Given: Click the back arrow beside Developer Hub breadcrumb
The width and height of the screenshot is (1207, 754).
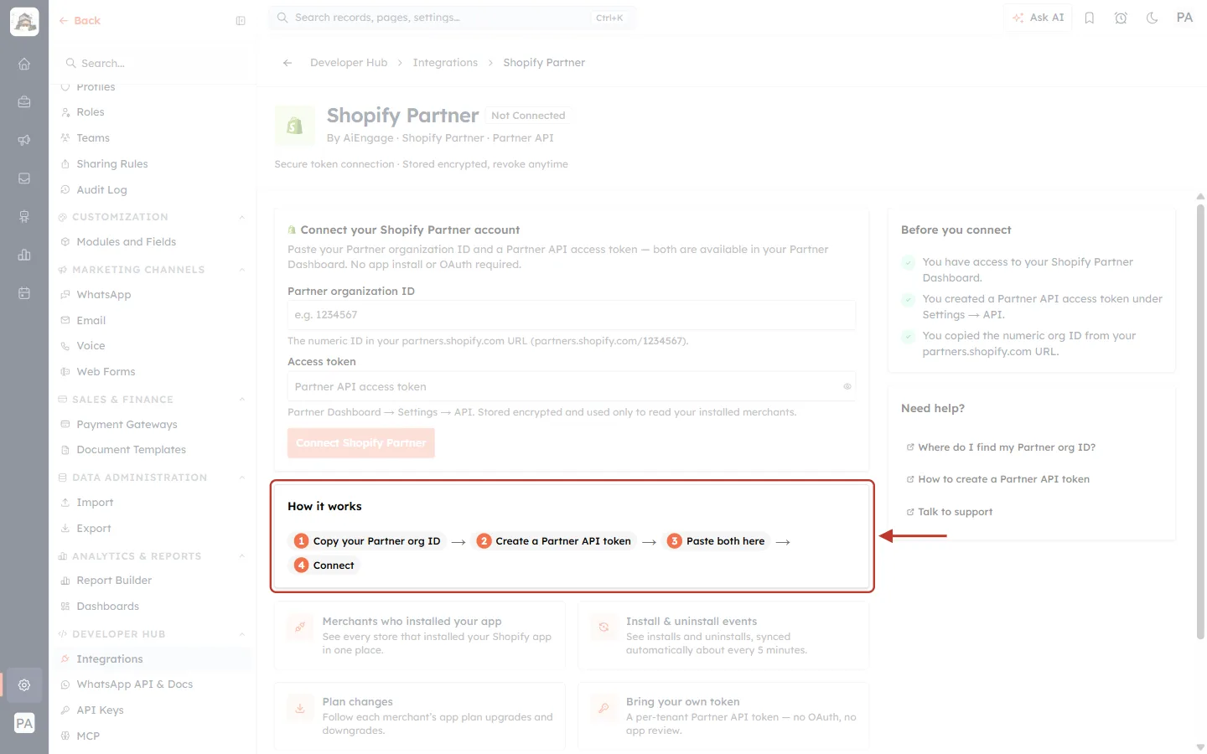Looking at the screenshot, I should click(x=288, y=63).
